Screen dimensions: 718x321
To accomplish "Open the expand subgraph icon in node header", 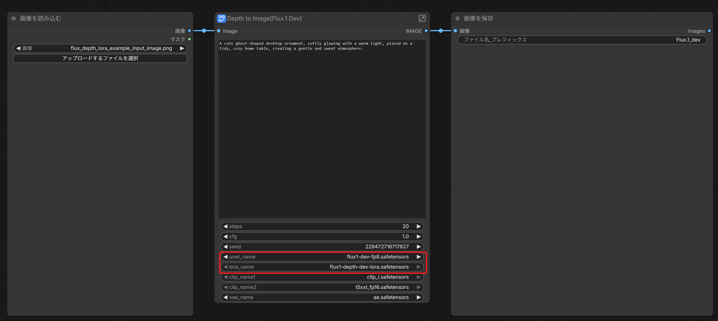I will pos(422,18).
